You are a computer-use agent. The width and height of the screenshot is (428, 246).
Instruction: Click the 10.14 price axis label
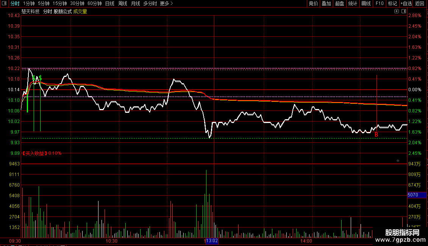(x=14, y=90)
